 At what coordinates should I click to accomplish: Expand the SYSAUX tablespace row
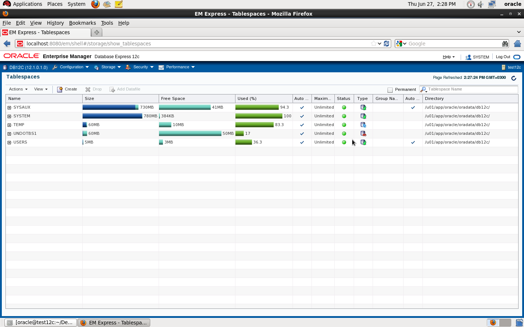[9, 108]
